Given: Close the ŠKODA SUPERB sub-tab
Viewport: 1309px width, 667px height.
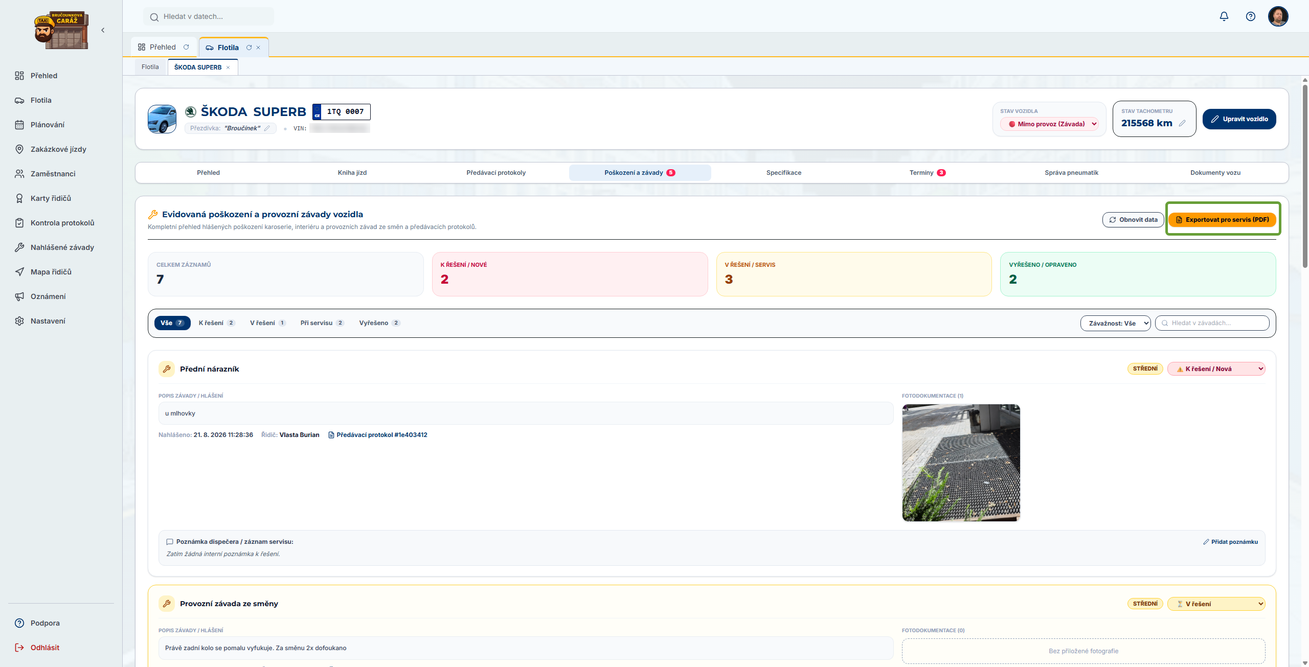Looking at the screenshot, I should click(x=228, y=67).
